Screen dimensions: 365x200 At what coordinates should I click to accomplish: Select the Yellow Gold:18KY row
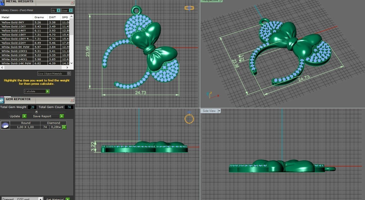(x=35, y=35)
